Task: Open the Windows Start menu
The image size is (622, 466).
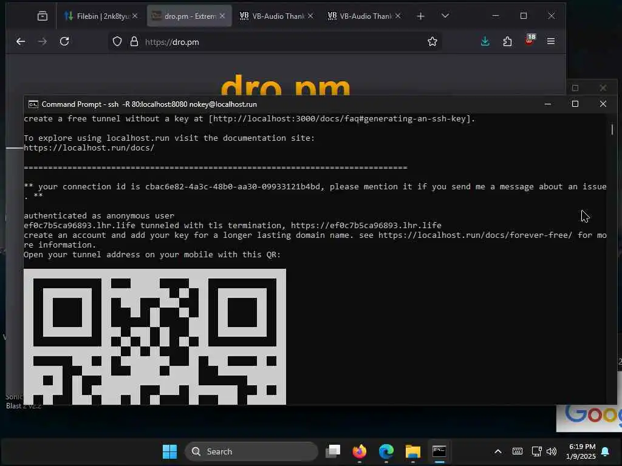Action: (x=170, y=451)
